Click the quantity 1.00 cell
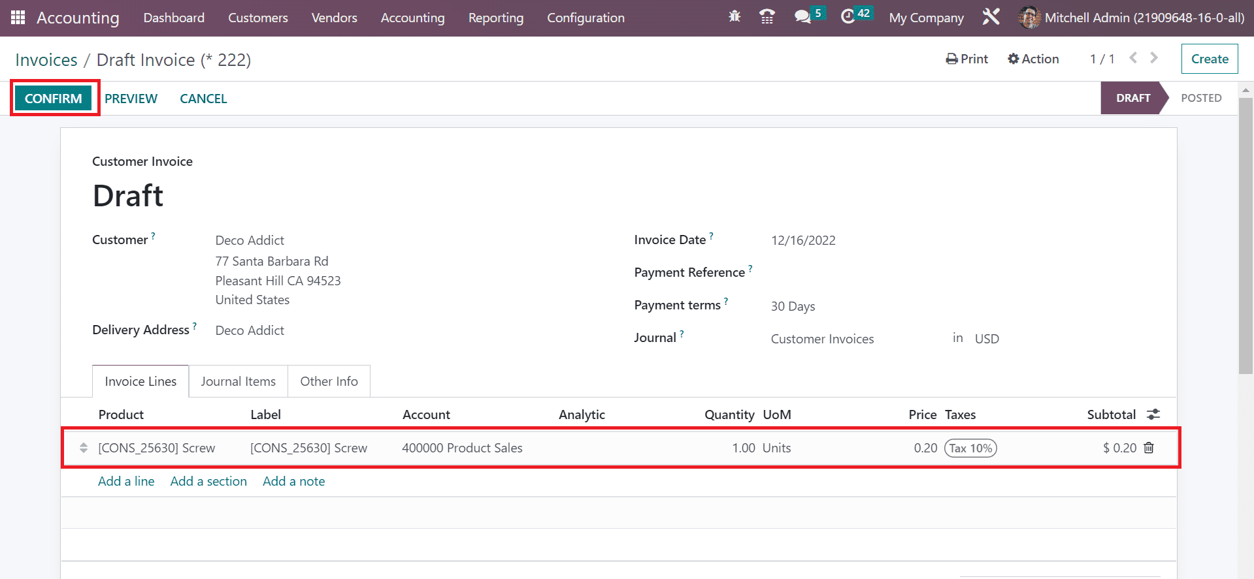 click(x=743, y=448)
